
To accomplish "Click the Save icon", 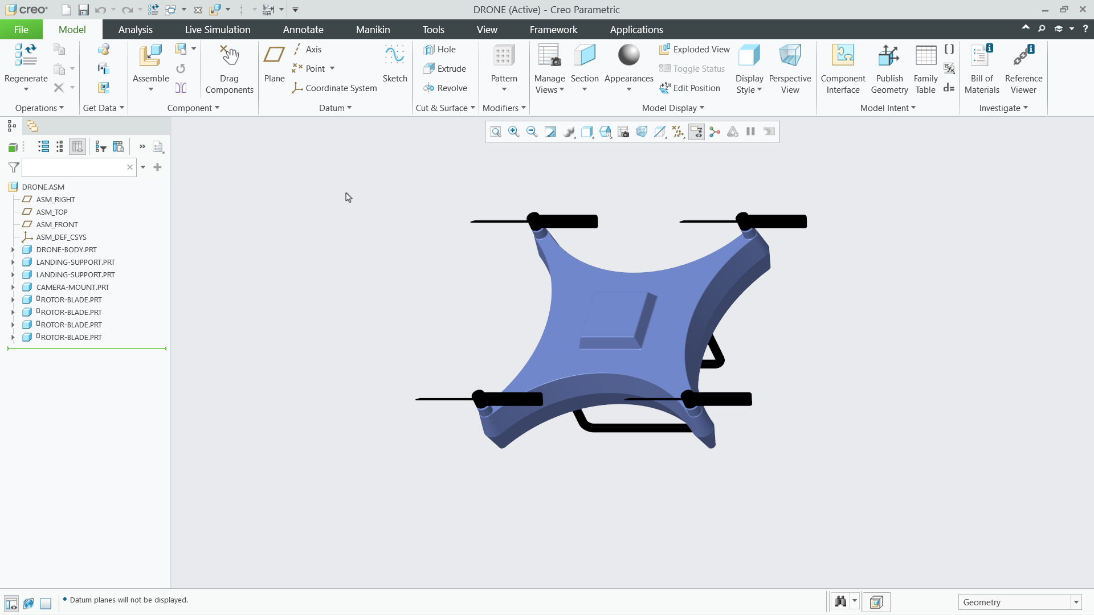I will 83,10.
